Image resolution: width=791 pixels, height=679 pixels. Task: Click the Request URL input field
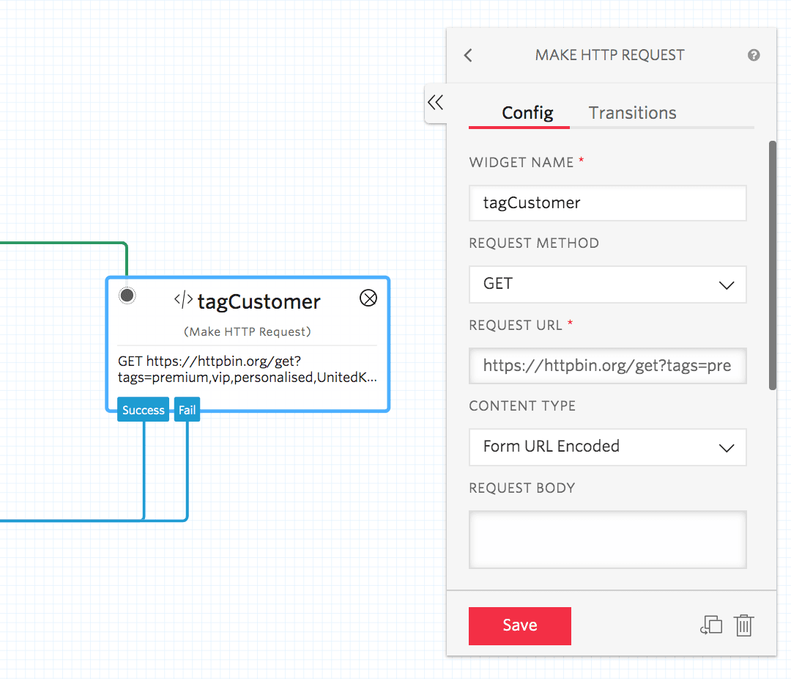tap(607, 366)
